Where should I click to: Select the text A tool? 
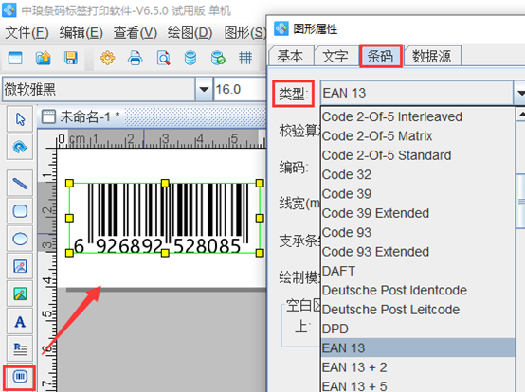[20, 322]
